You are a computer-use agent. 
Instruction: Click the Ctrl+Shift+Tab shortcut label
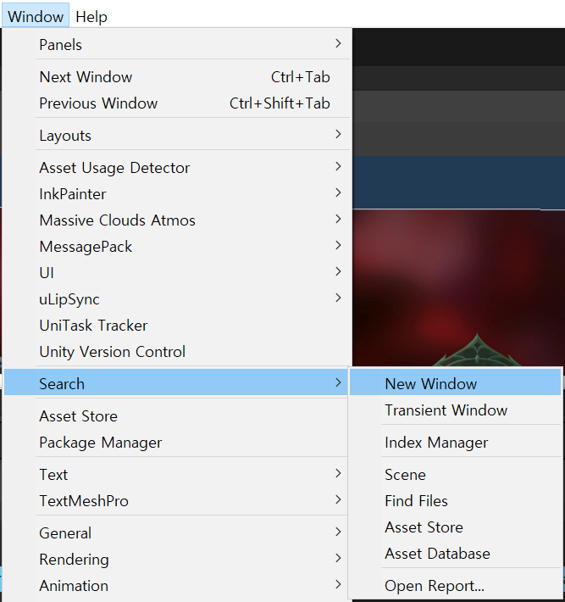click(x=280, y=103)
